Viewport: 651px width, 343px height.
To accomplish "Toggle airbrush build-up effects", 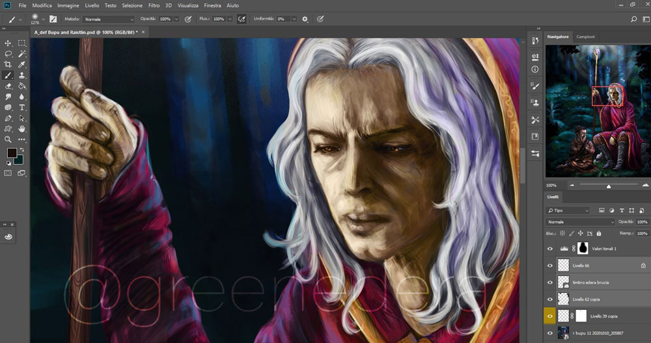I will point(242,19).
